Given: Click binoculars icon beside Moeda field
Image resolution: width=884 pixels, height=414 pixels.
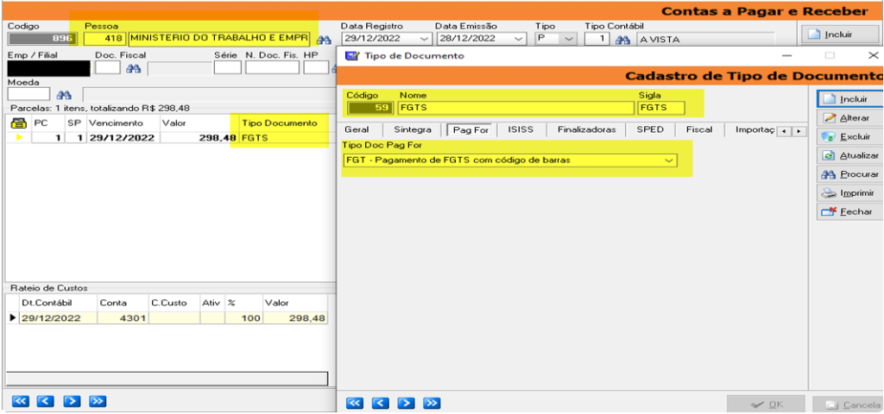Looking at the screenshot, I should [64, 95].
